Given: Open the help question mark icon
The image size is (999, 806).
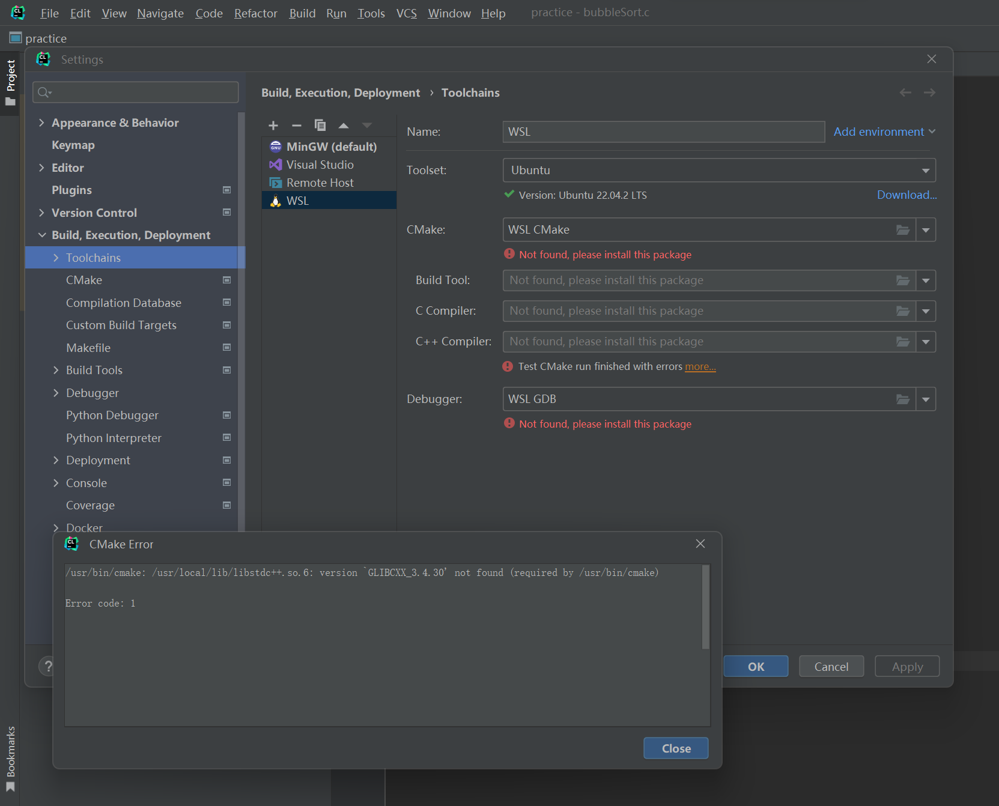Looking at the screenshot, I should [x=47, y=666].
